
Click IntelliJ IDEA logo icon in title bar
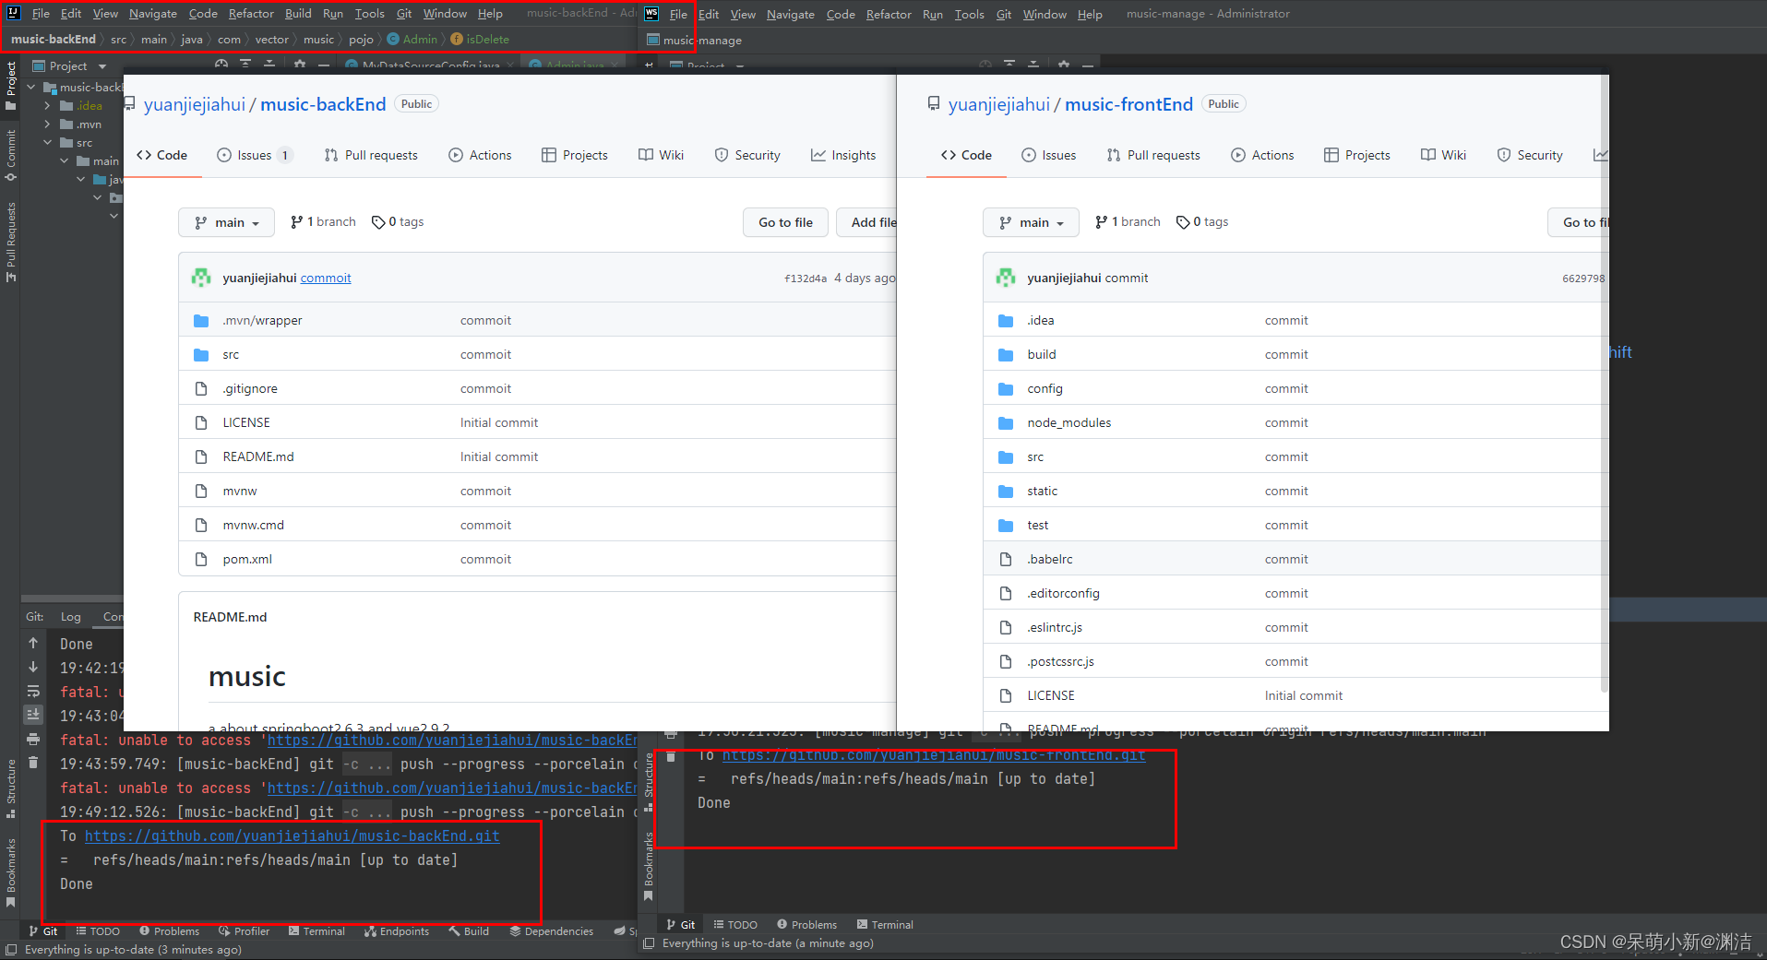(13, 13)
